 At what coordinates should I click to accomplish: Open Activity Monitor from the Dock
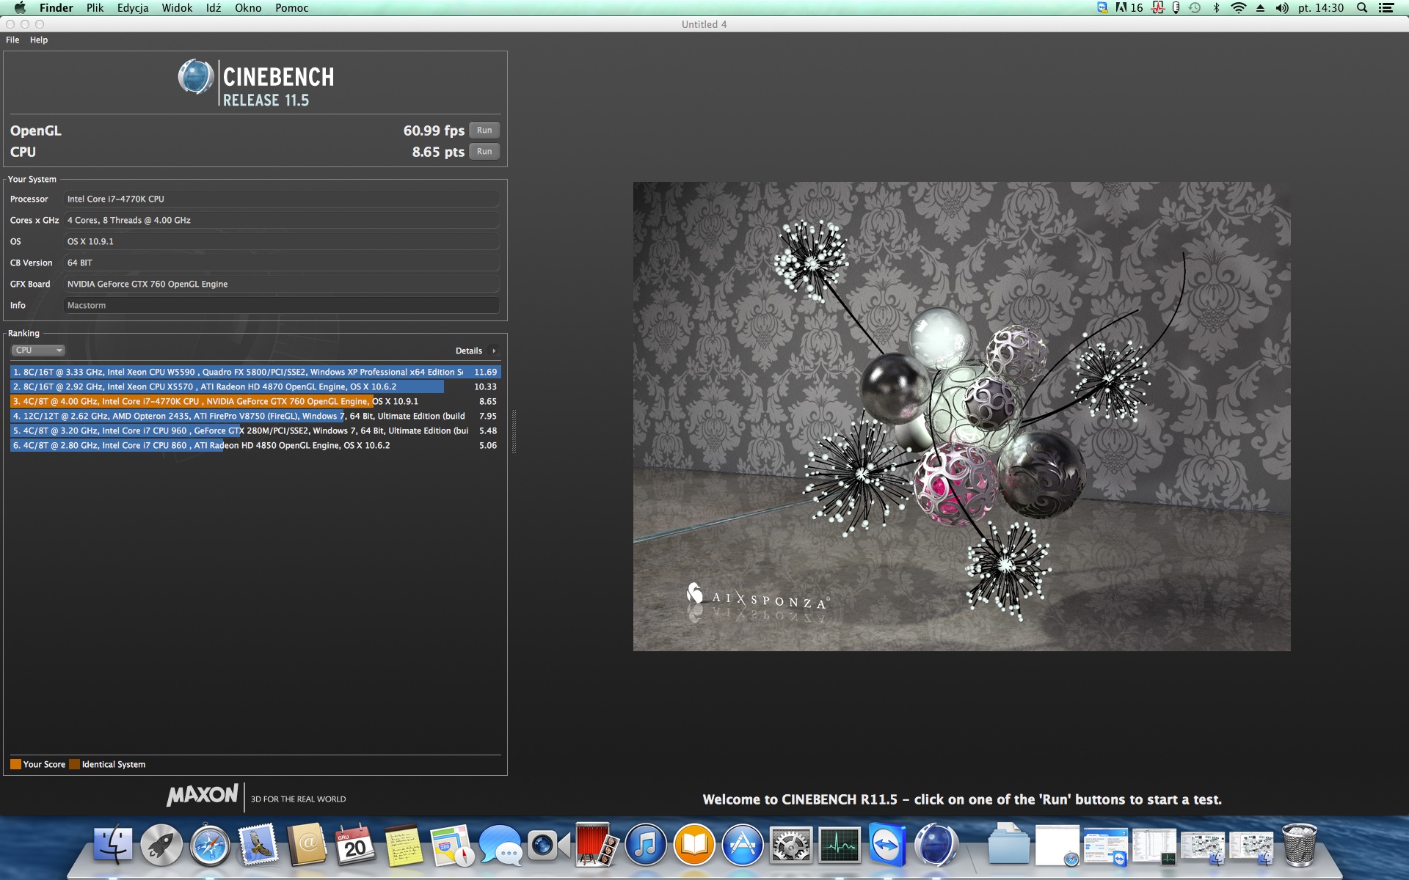(x=840, y=845)
